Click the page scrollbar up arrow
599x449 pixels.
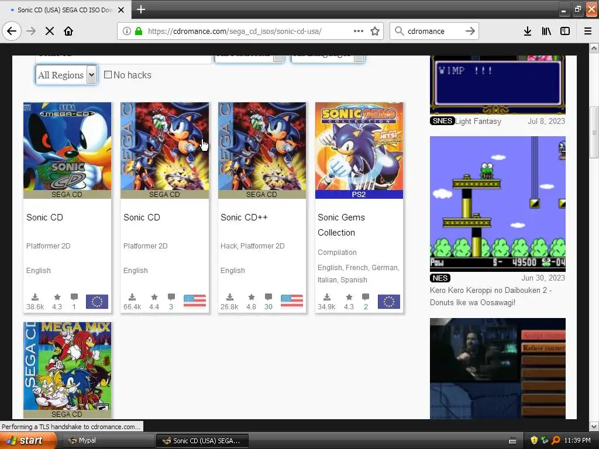click(x=594, y=48)
